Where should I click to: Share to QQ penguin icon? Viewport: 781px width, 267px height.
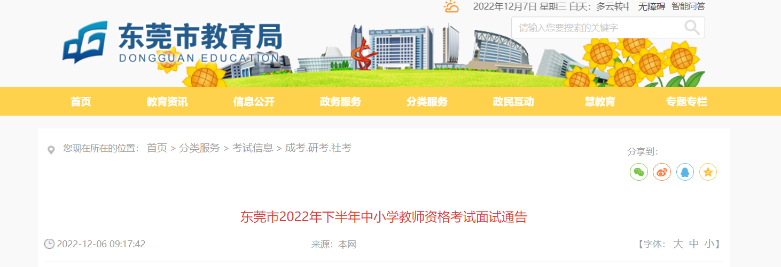click(x=685, y=172)
